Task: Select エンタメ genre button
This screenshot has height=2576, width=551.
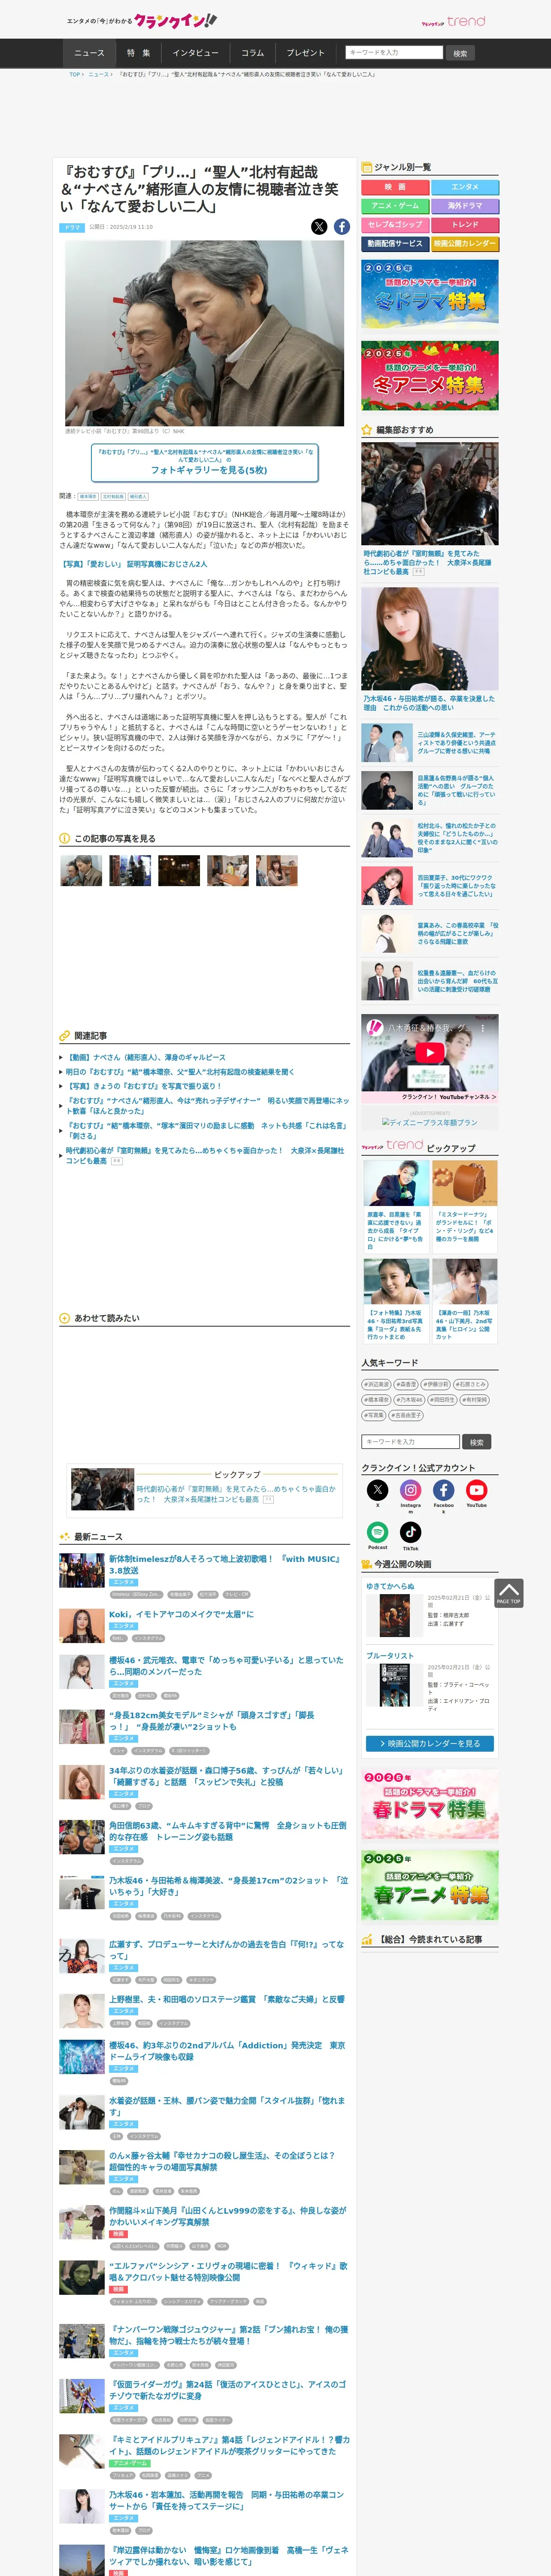Action: pyautogui.click(x=465, y=187)
